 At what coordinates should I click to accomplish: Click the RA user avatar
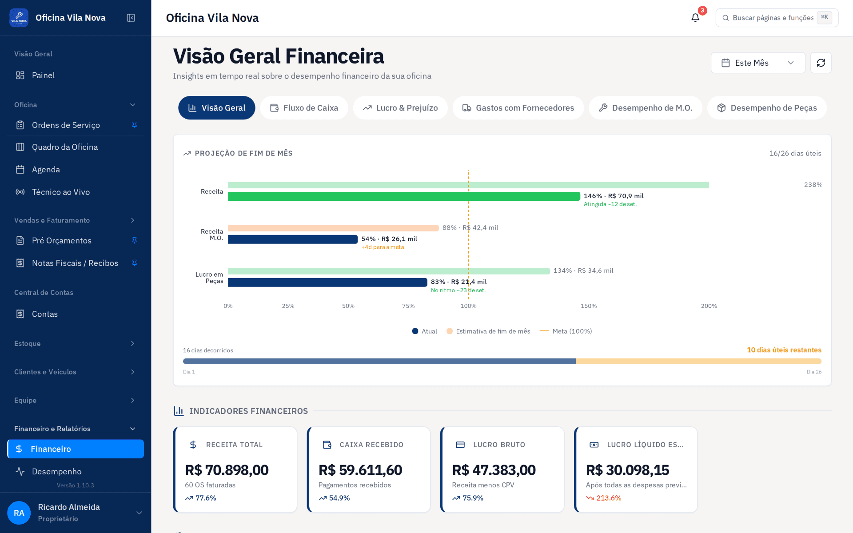(19, 513)
